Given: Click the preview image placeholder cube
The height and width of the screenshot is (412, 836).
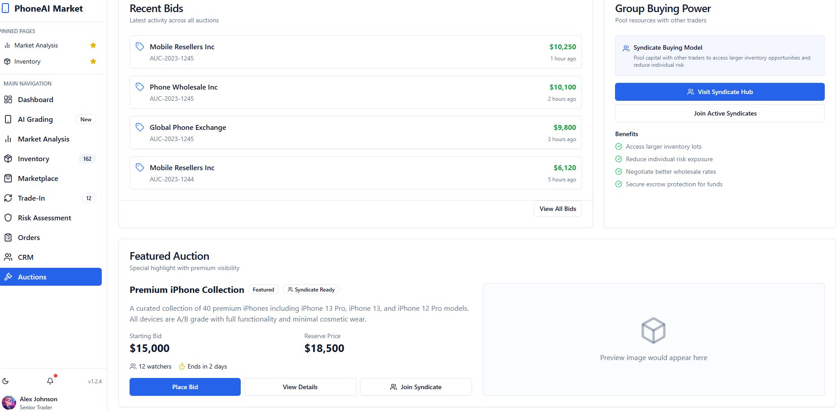Looking at the screenshot, I should (x=653, y=330).
